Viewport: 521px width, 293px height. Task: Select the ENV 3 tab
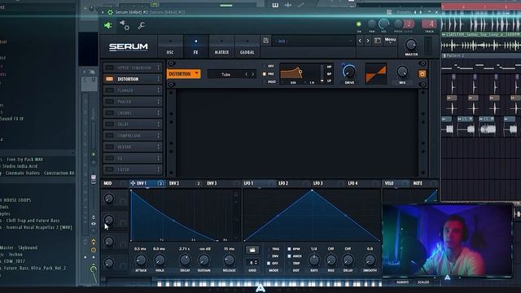point(221,183)
